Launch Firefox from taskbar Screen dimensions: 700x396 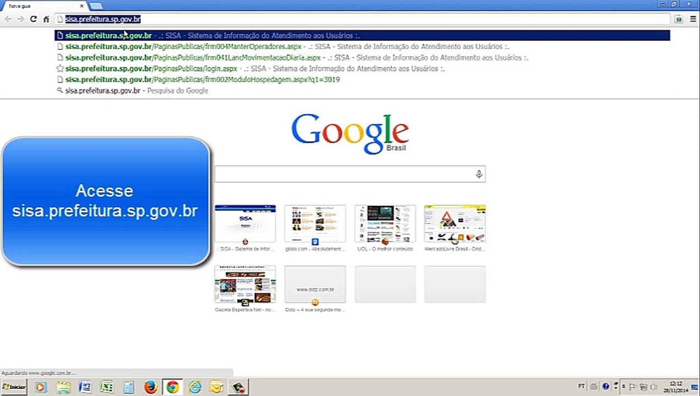(x=151, y=387)
